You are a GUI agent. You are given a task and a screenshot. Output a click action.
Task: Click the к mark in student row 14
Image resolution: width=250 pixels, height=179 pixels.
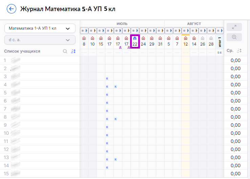tap(107, 168)
